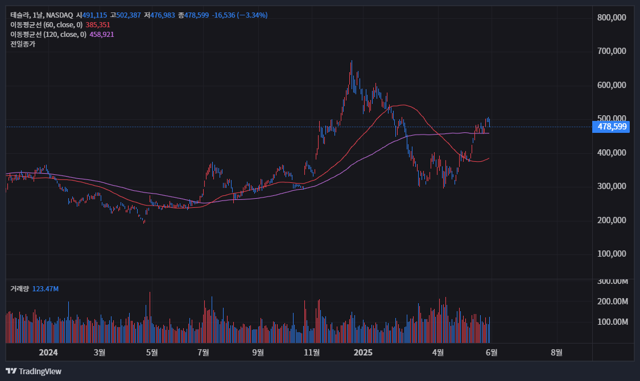
Task: Open the TradingView logo link
Action: pos(34,371)
